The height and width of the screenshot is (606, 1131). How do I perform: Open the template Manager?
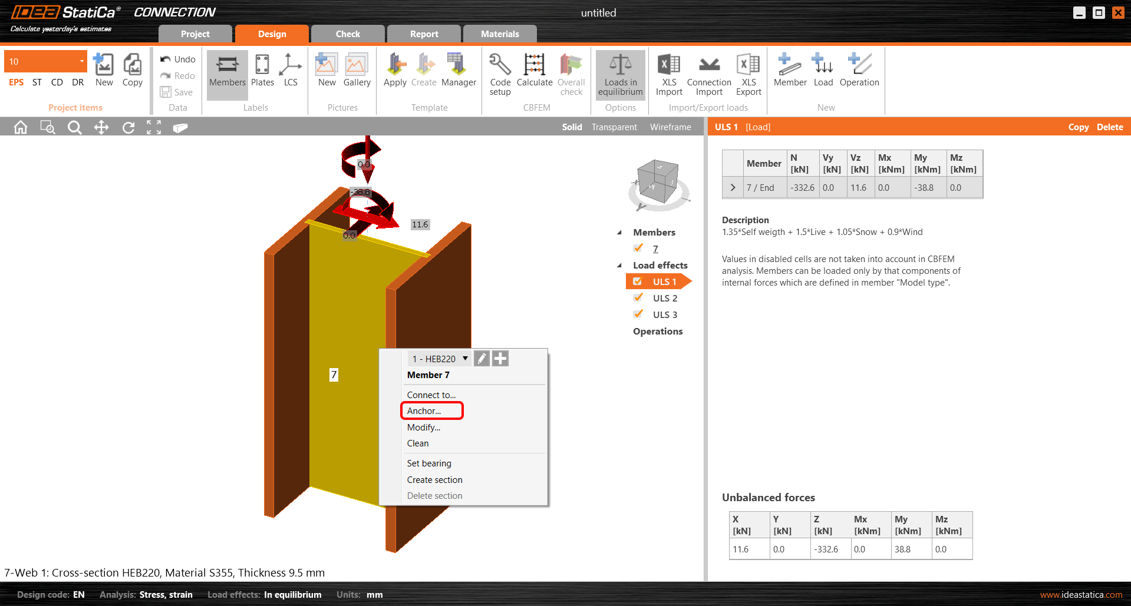click(x=458, y=71)
